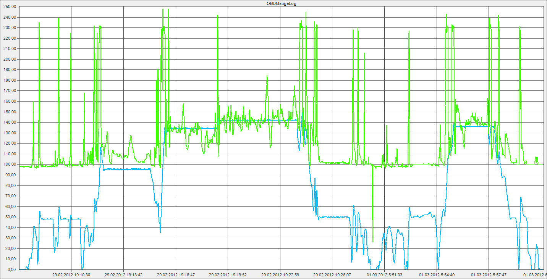Image resolution: width=547 pixels, height=279 pixels.
Task: Click the 01.03.2012 5:54:40 axis label
Action: click(436, 274)
